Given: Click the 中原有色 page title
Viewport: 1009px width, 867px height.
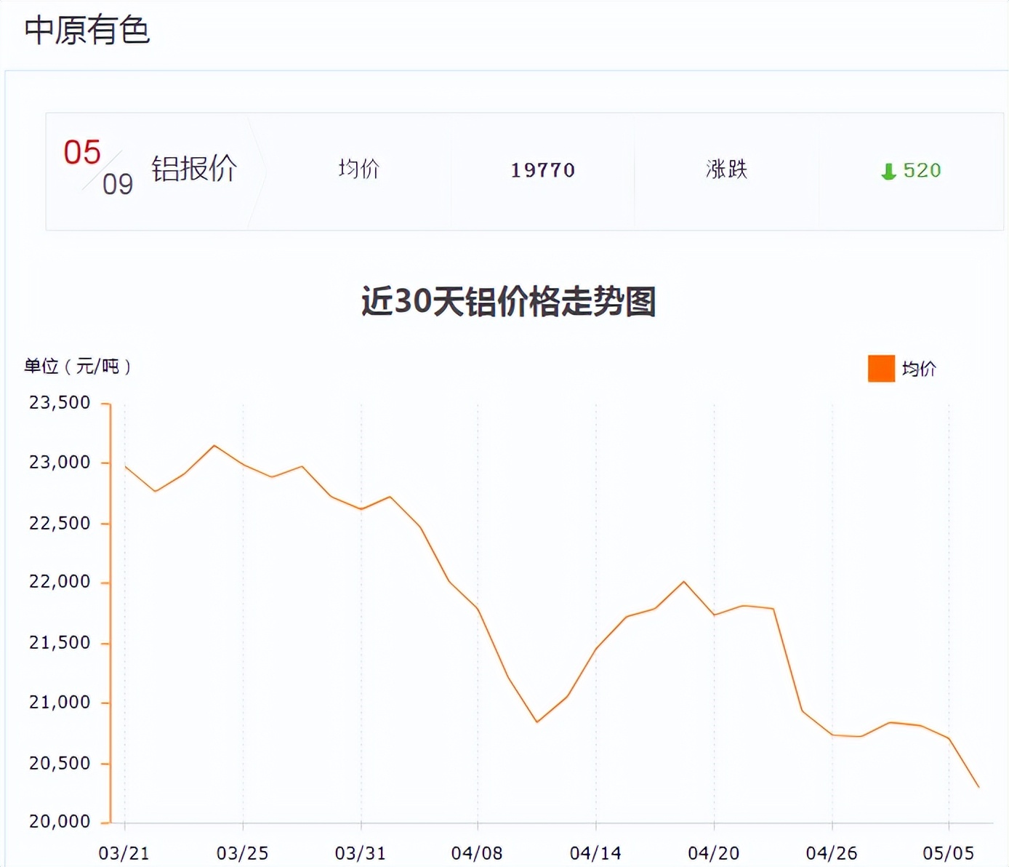Looking at the screenshot, I should pyautogui.click(x=87, y=31).
